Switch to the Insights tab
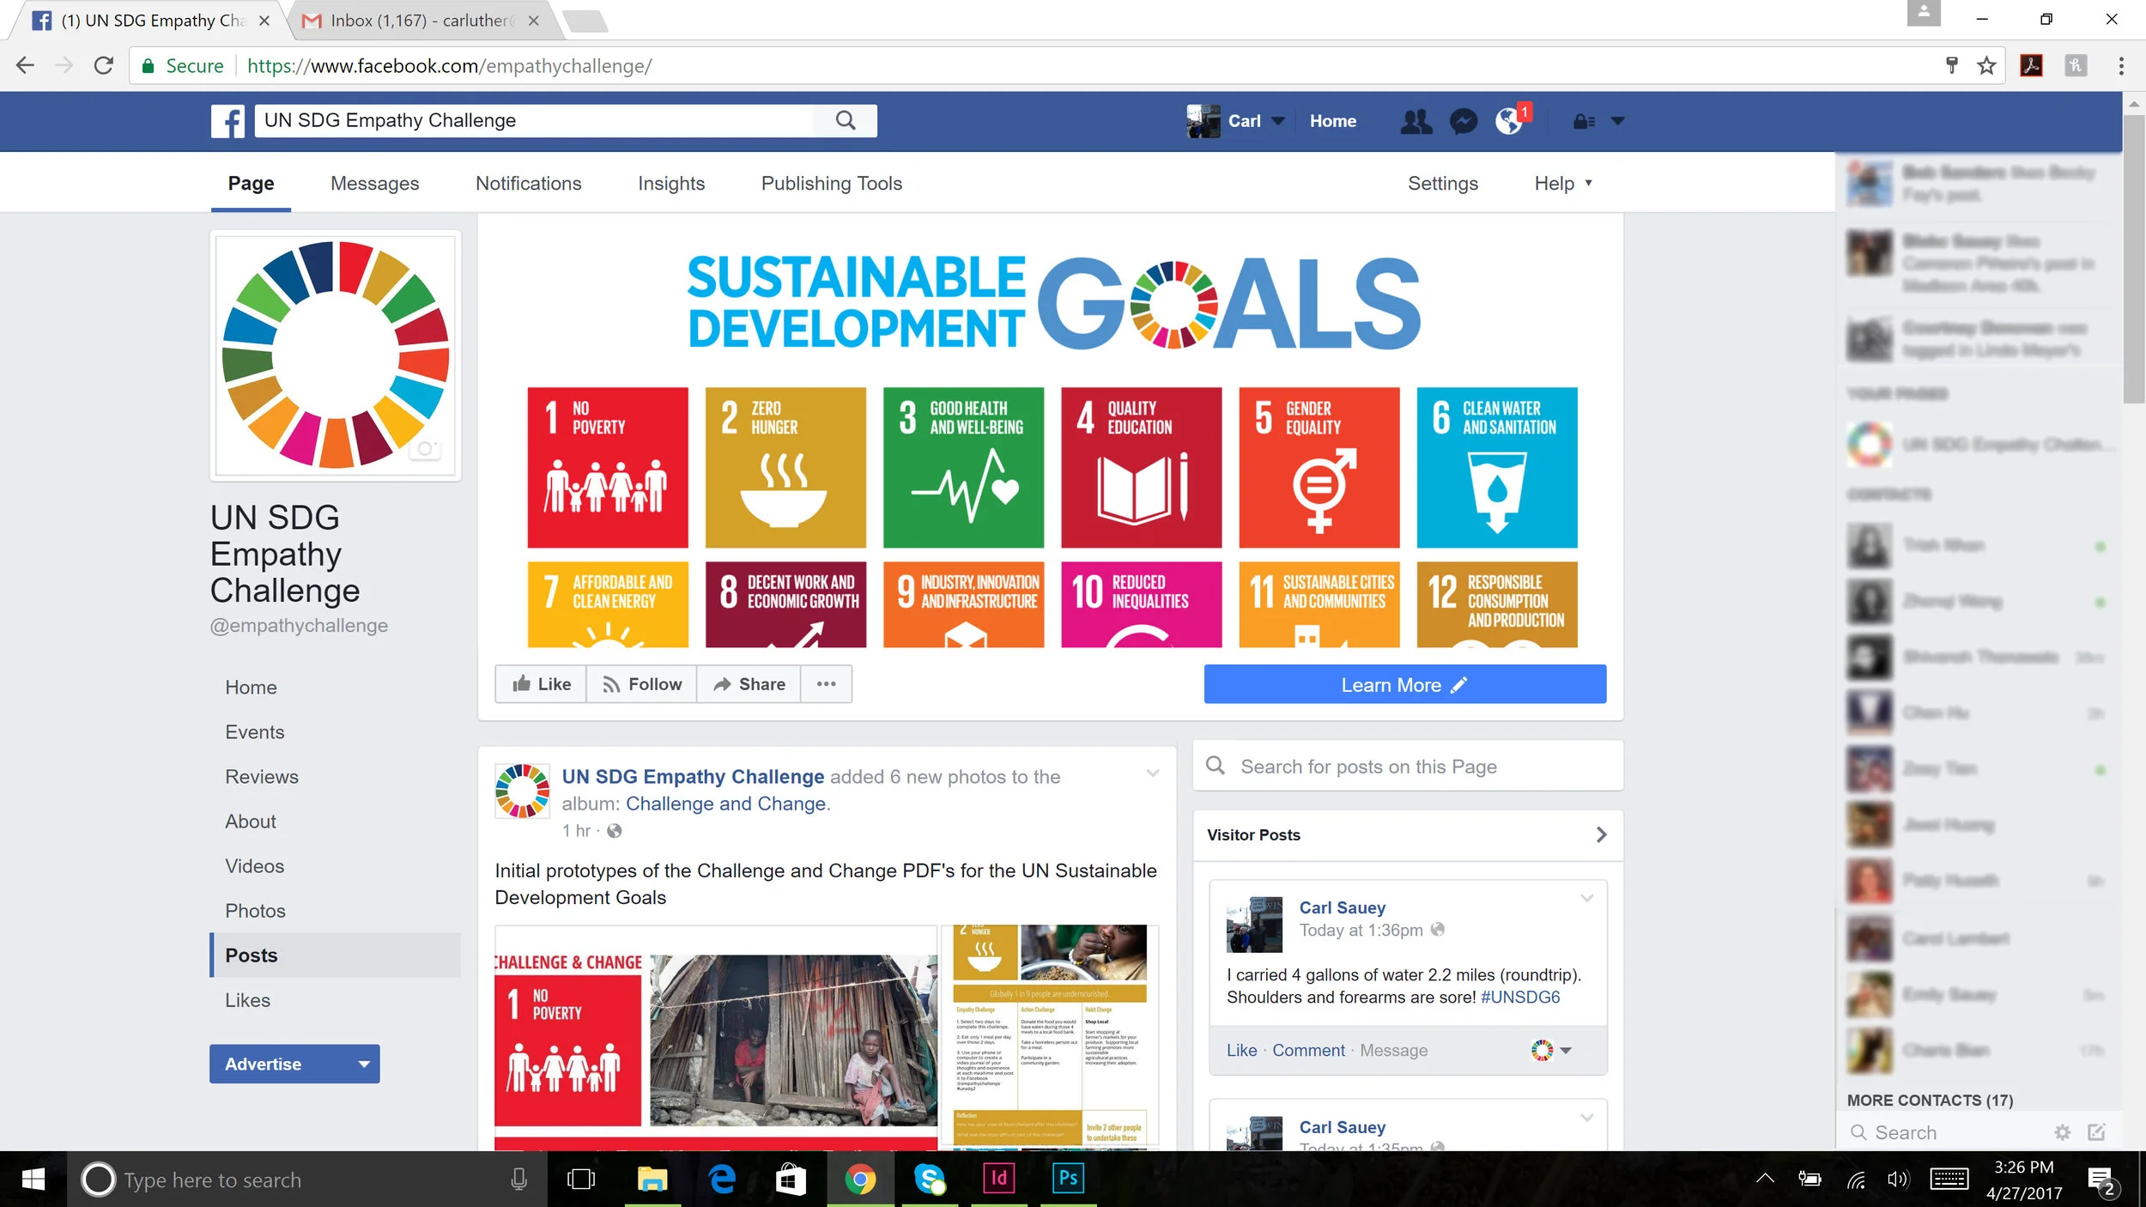The height and width of the screenshot is (1207, 2146). point(670,183)
